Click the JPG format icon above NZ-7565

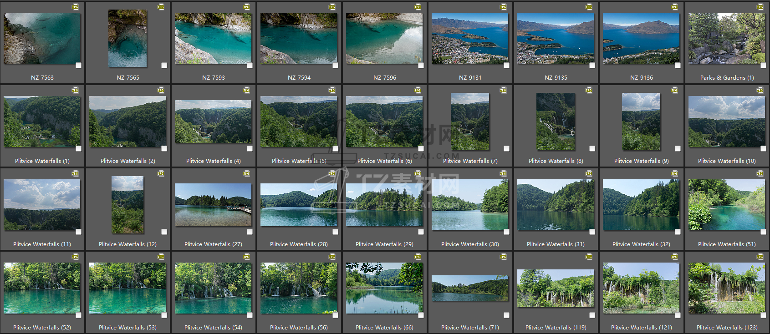click(161, 7)
